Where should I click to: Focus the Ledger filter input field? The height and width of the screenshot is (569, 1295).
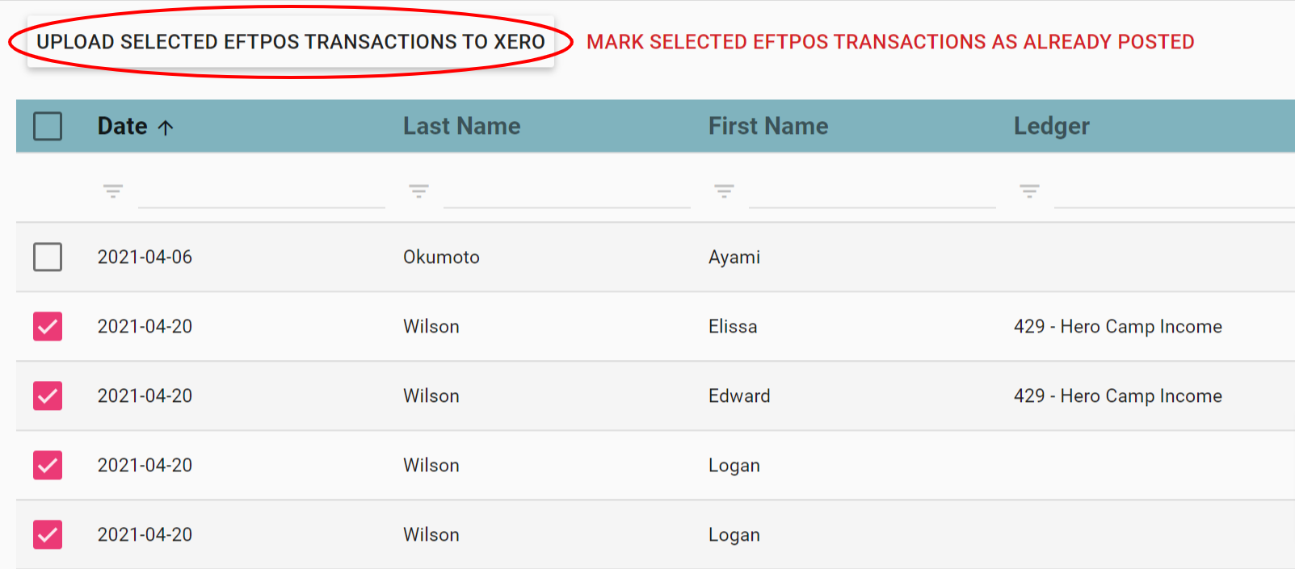point(1173,193)
